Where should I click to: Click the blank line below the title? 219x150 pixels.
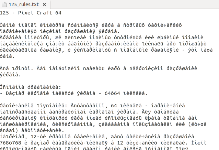tap(109, 19)
